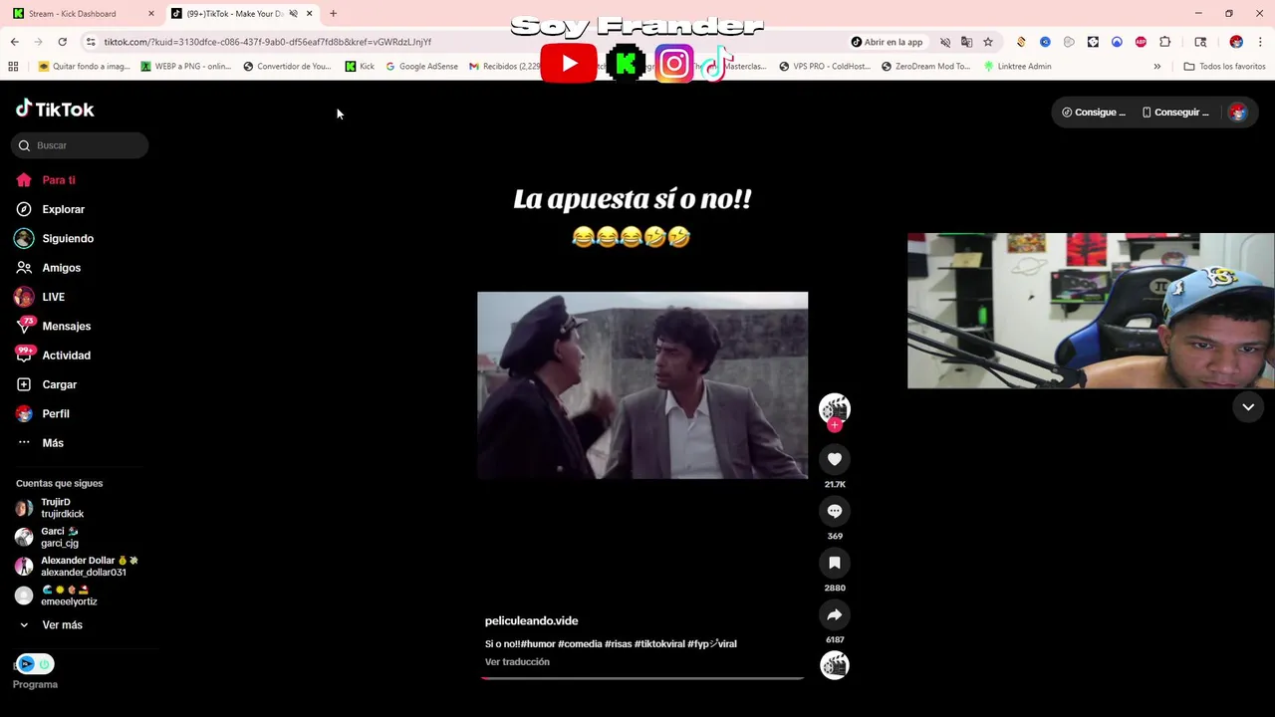
Task: Pause the playing video by clicking it
Action: pos(642,385)
